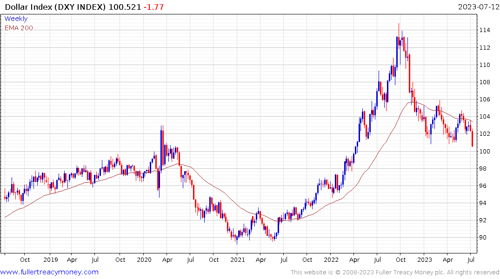Click the 2022 year label on time axis
This screenshot has height=279, width=500.
(x=331, y=260)
